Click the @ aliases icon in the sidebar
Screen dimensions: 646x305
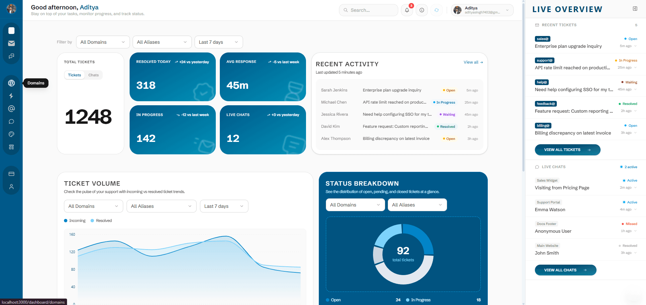pos(11,109)
